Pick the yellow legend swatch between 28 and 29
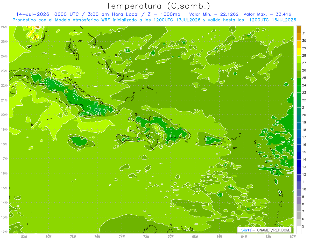 (299, 52)
